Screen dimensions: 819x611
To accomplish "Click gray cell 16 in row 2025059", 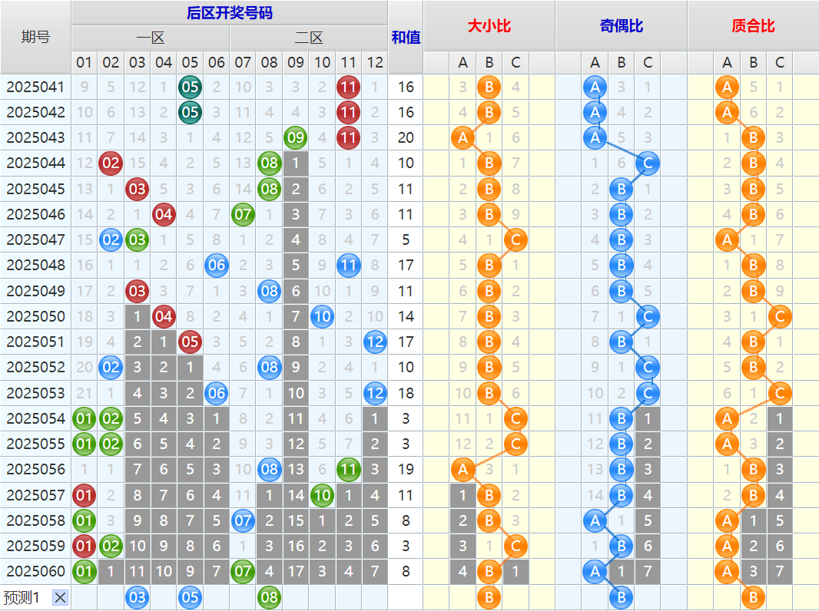I will pyautogui.click(x=296, y=547).
